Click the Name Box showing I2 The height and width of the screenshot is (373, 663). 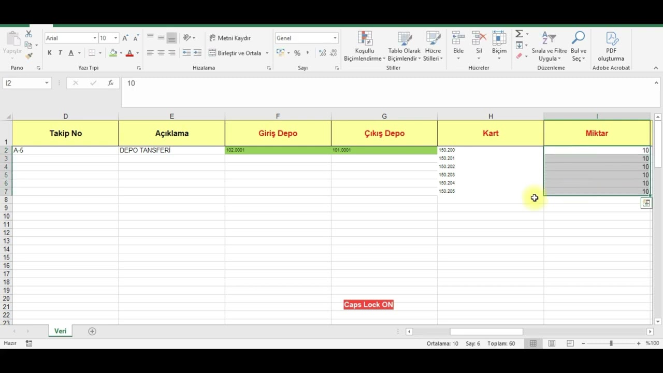click(x=27, y=83)
